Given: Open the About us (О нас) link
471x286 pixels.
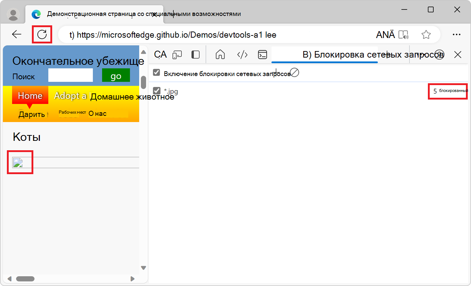Looking at the screenshot, I should (97, 114).
